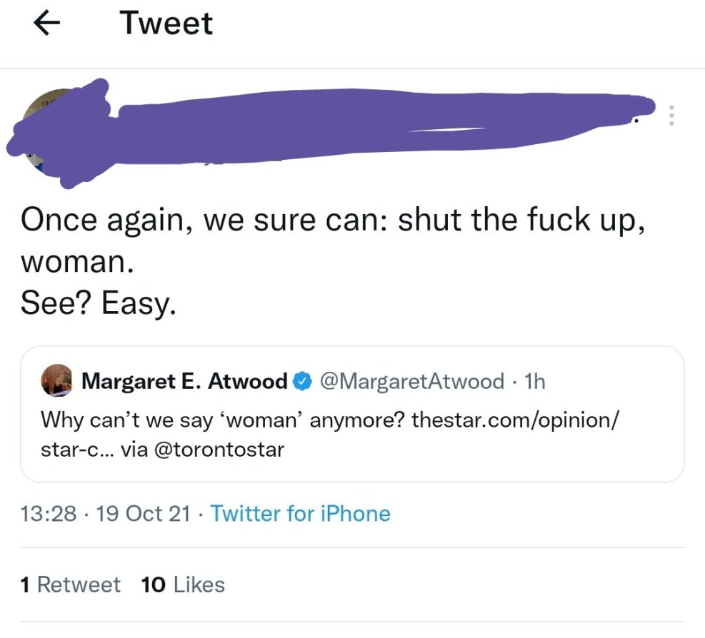The width and height of the screenshot is (705, 638).
Task: Open the Margaret E. Atwood display name
Action: coord(184,382)
